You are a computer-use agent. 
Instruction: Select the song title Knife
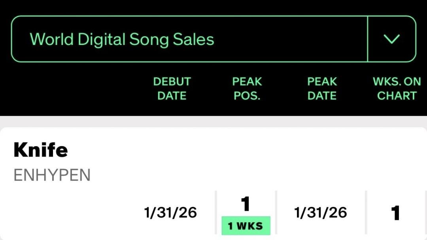[x=41, y=150]
